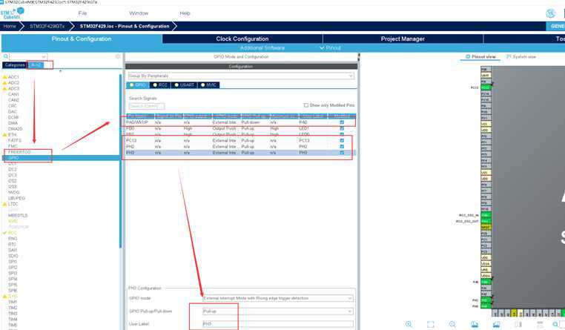Open the Help menu
This screenshot has width=565, height=330.
click(x=185, y=13)
